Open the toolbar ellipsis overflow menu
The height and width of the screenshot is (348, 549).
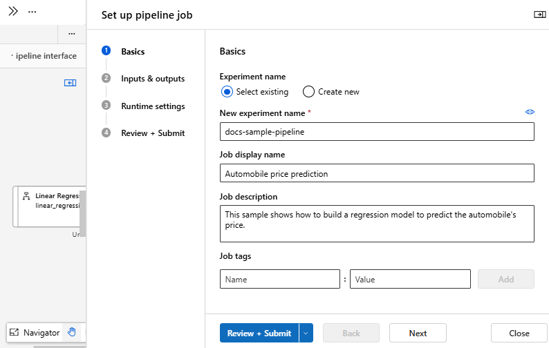pyautogui.click(x=72, y=34)
